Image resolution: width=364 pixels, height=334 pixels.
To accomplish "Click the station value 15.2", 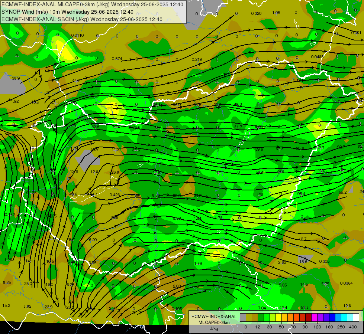I will (x=6, y=305).
